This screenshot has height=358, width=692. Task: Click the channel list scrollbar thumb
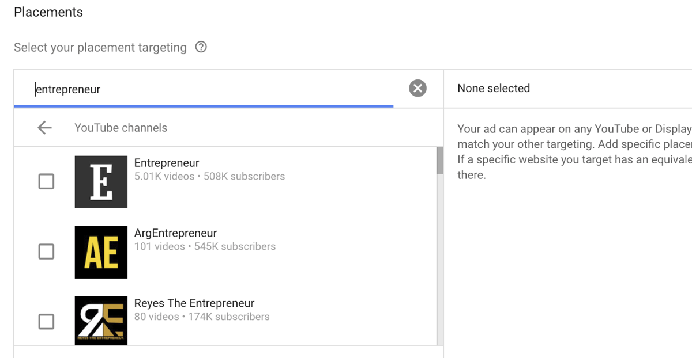(x=439, y=161)
